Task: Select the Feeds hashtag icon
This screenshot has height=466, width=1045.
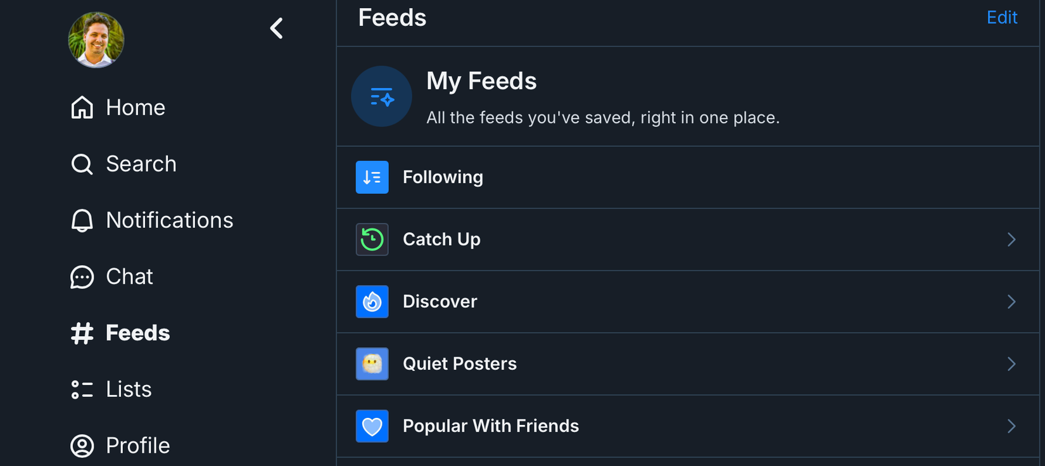Action: 82,332
